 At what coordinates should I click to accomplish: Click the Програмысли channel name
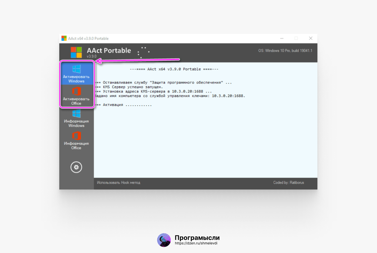point(197,238)
